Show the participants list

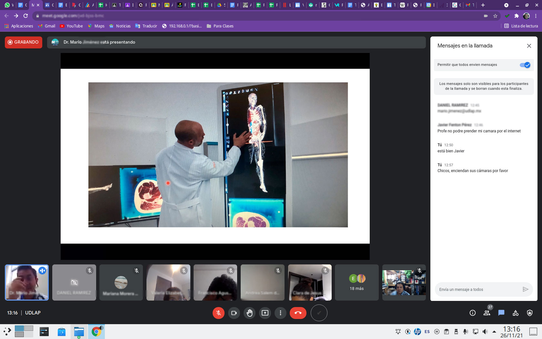click(487, 313)
